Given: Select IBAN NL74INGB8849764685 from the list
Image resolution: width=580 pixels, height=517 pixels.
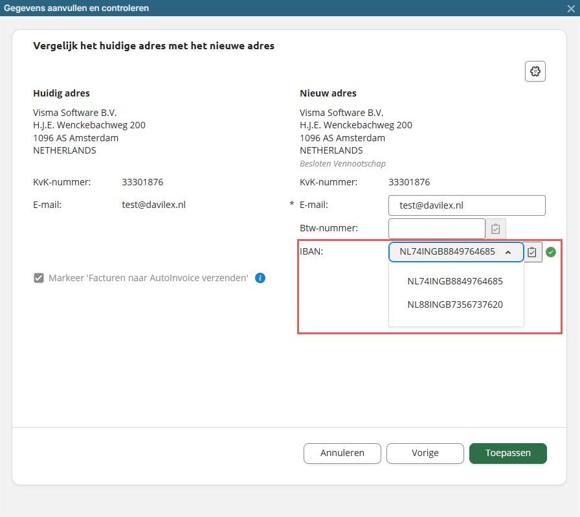Looking at the screenshot, I should click(455, 281).
